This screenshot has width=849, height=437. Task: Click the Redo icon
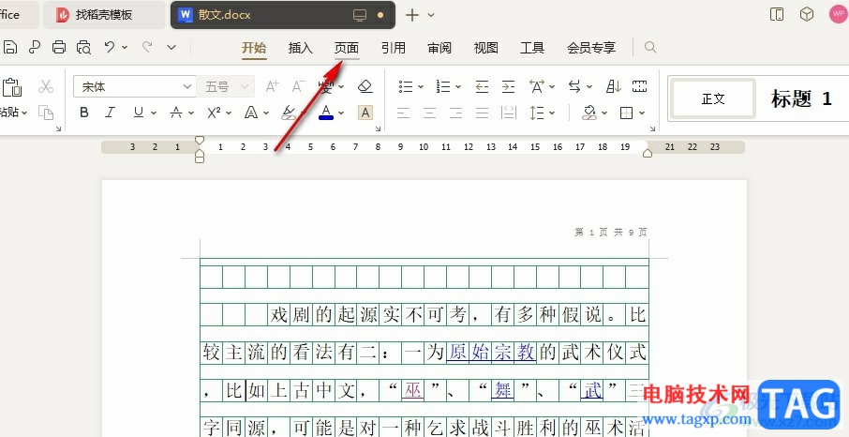coord(147,47)
